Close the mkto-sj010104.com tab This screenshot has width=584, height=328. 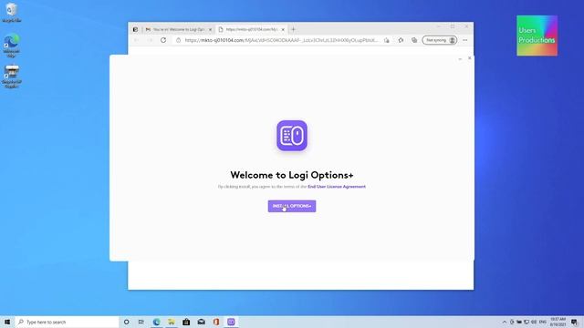click(283, 29)
